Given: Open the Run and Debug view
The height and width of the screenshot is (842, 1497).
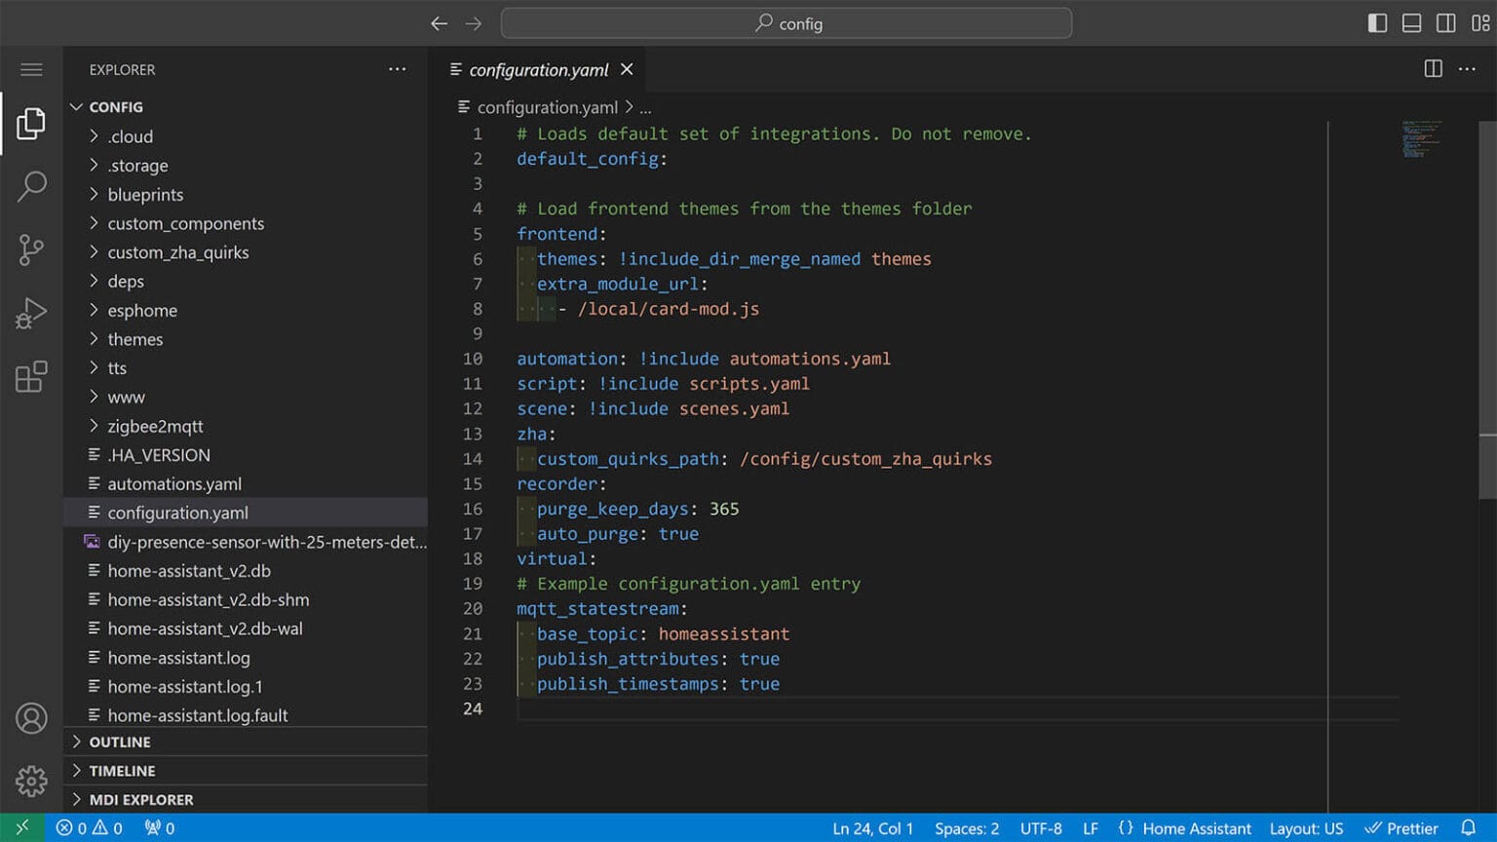Looking at the screenshot, I should (31, 314).
